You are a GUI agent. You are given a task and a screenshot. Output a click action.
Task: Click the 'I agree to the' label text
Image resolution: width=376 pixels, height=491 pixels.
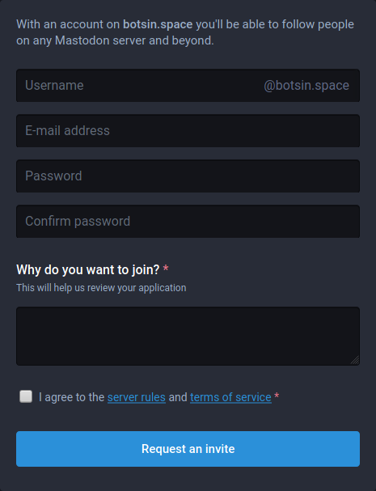click(72, 397)
